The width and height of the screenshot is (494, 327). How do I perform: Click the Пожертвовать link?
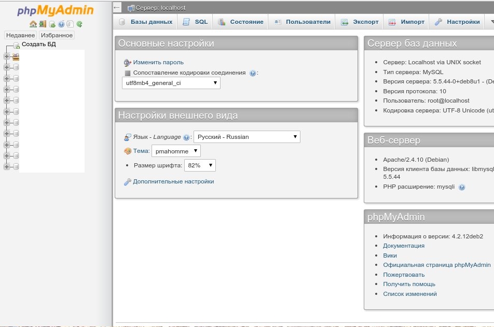point(404,275)
